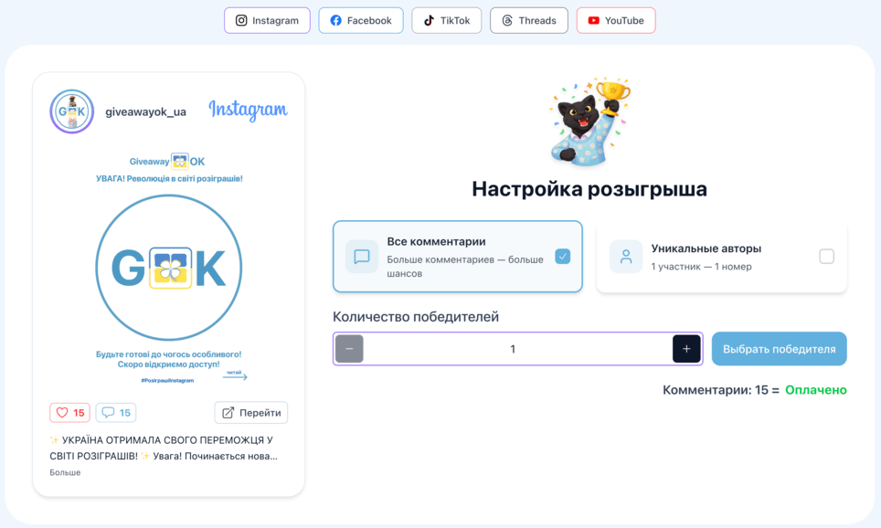Select the Уникальные авторы option card
This screenshot has width=881, height=528.
(x=721, y=257)
